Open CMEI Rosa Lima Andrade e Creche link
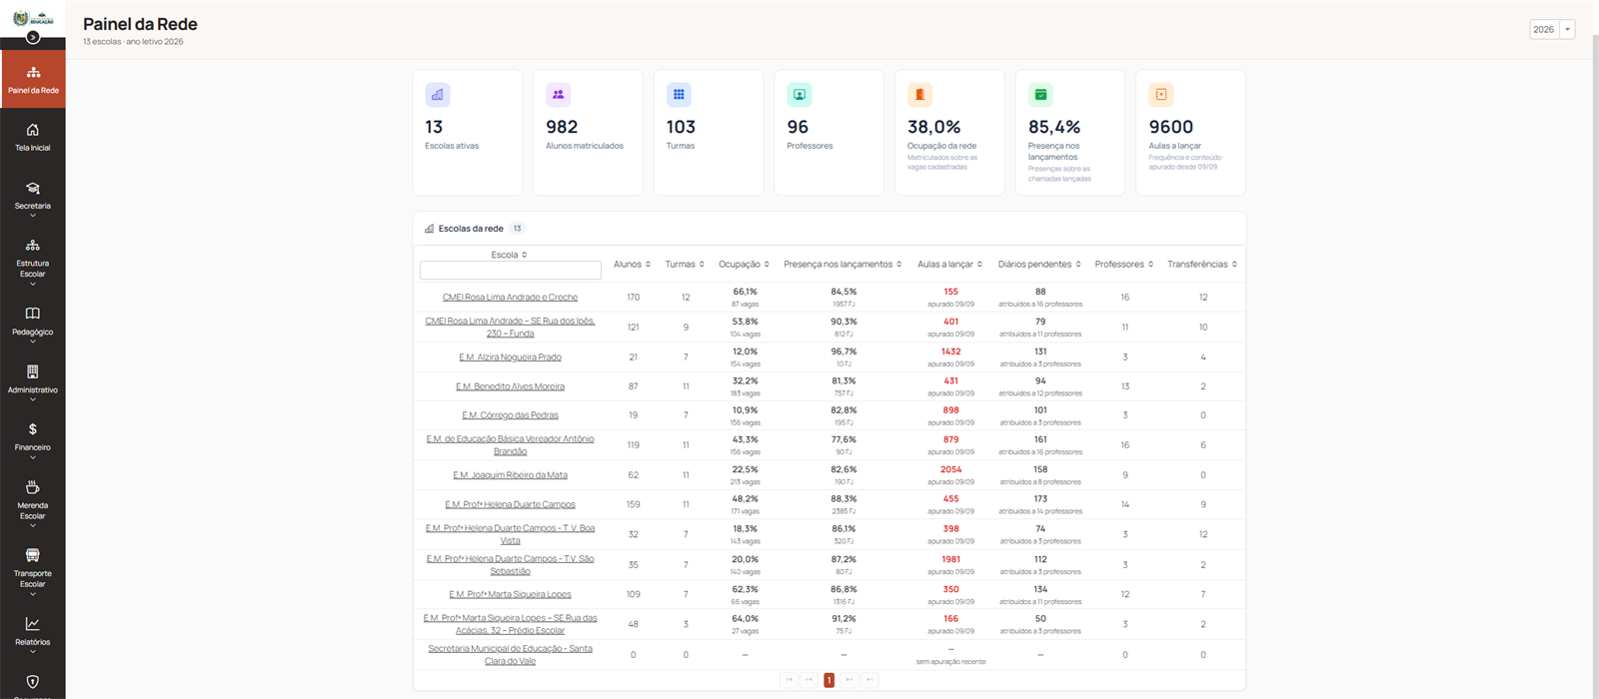This screenshot has height=699, width=1599. (511, 298)
